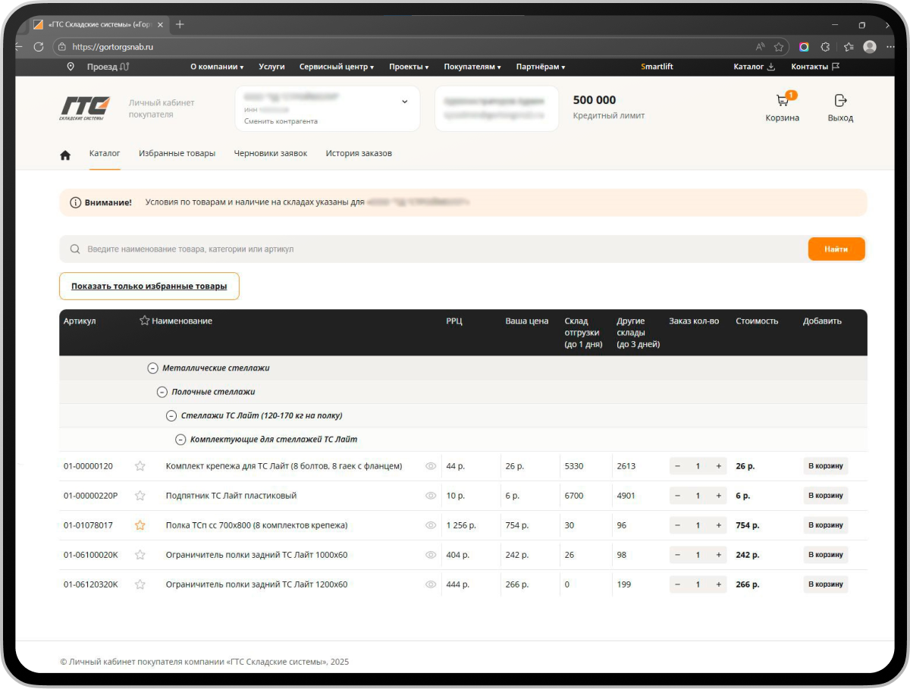
Task: Open browser favorites star in address bar
Action: coord(779,47)
